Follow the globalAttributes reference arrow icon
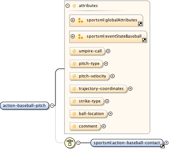The height and width of the screenshot is (150, 175). 140,24
